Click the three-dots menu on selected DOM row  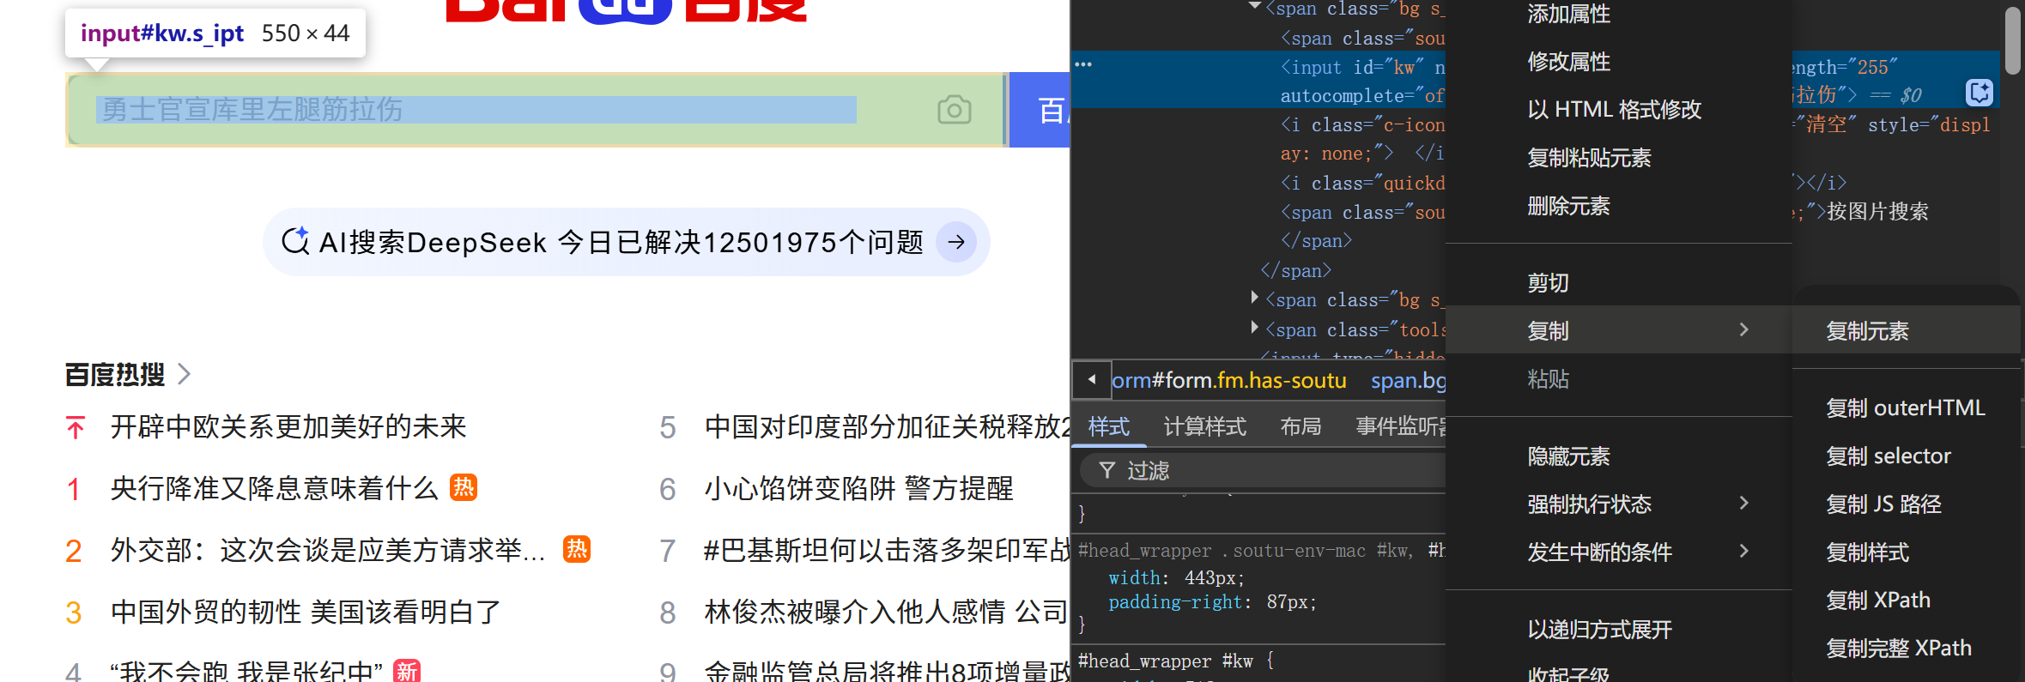coord(1083,64)
